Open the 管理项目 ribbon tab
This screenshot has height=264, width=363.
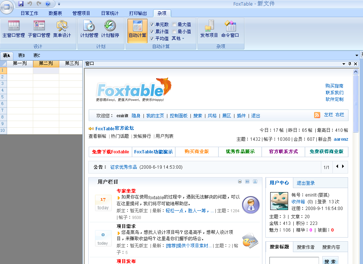point(81,13)
